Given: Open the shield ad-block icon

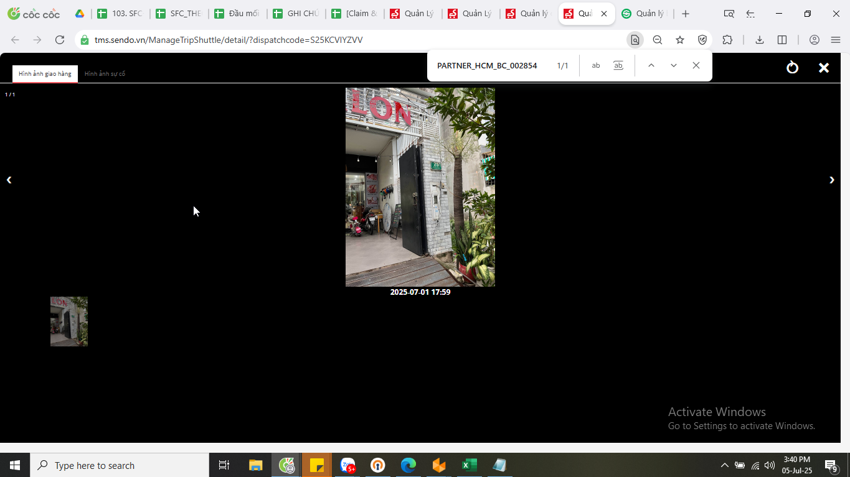Looking at the screenshot, I should pyautogui.click(x=702, y=40).
